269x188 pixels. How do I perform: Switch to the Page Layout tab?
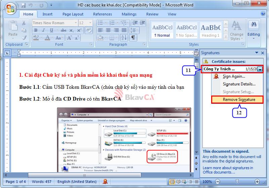[73, 14]
